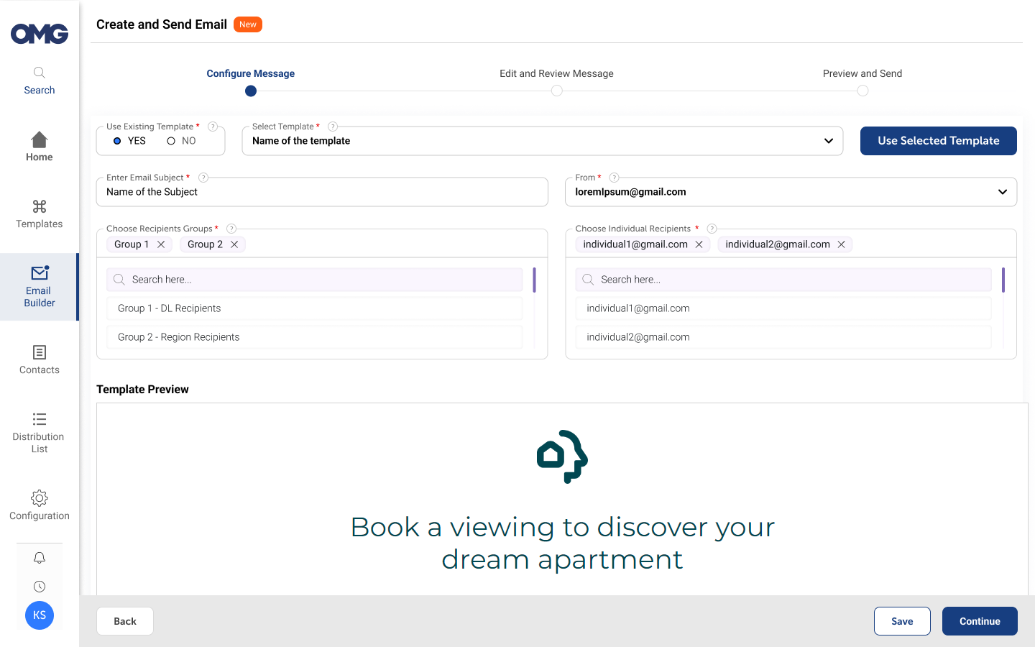Click the Continue button
The height and width of the screenshot is (647, 1035).
[979, 621]
